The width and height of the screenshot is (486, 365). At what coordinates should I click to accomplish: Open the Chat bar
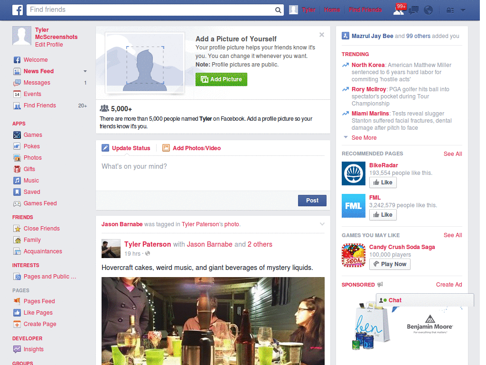point(425,300)
